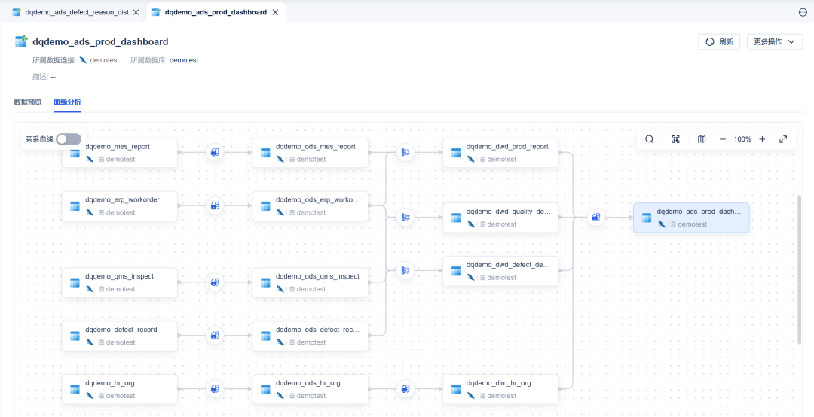Select the highlighted dqdemo_ads_prod_dash... node
This screenshot has width=814, height=417.
[x=691, y=218]
